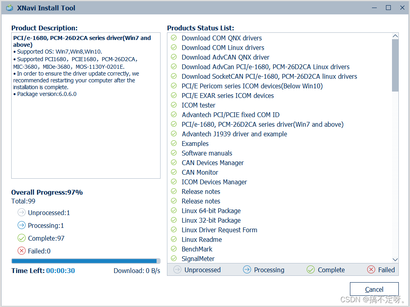Click the red Failed:0 cross icon
This screenshot has height=307, width=410.
(x=22, y=251)
